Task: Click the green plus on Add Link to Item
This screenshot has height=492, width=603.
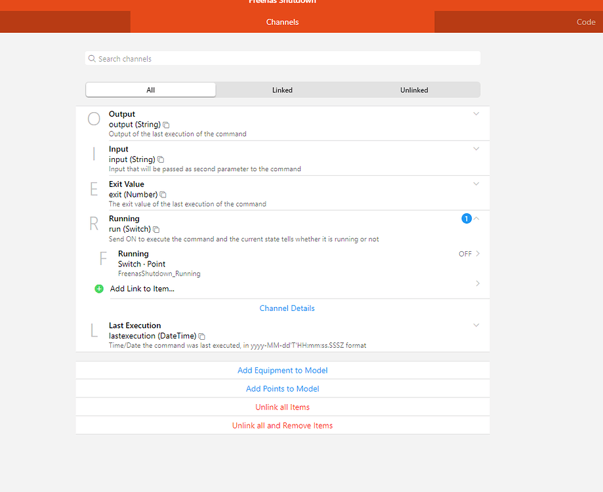Action: [x=98, y=289]
